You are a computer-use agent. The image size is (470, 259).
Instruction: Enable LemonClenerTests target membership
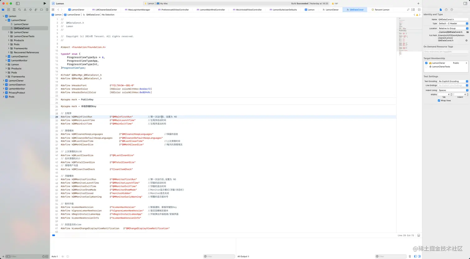click(426, 67)
